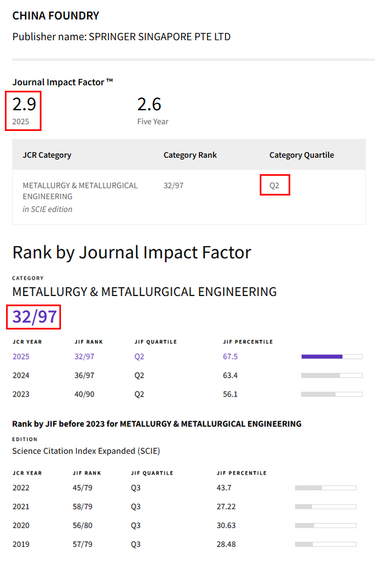
Task: Click the 2.9 Journal Impact Factor value
Action: click(x=24, y=104)
